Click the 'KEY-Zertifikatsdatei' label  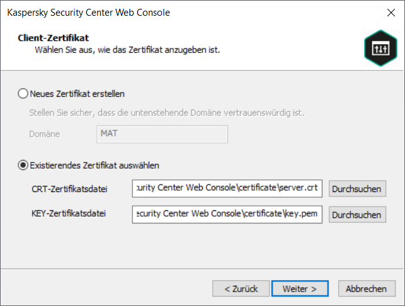[69, 214]
